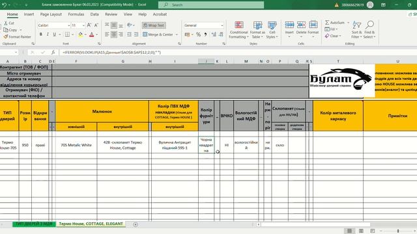
Task: Apply Accounting number format
Action: (188, 34)
